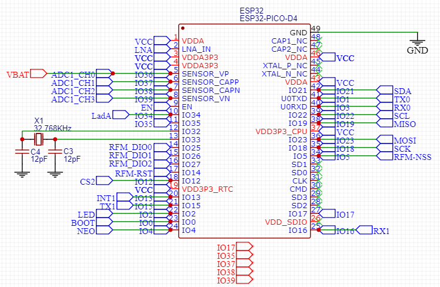Select the NEO net port flag

[x=104, y=230]
